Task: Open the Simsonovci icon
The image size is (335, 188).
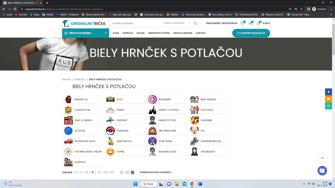Action: (110, 141)
